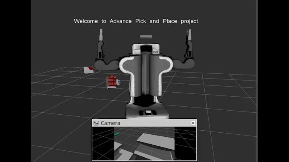Select the Camera panel title bar
The image size is (289, 162).
144,123
